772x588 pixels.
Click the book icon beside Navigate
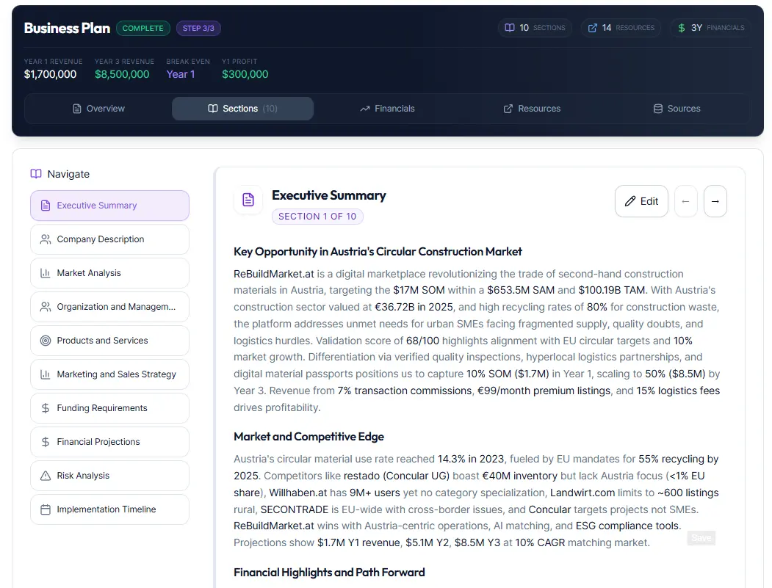pyautogui.click(x=36, y=174)
